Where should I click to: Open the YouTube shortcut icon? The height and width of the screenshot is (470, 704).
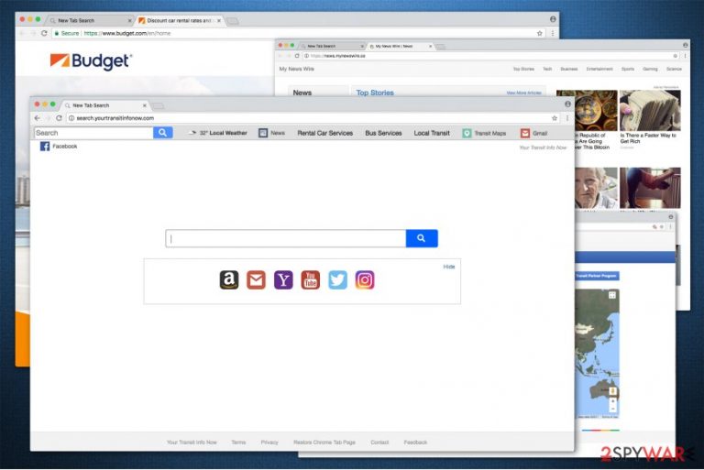[x=310, y=279]
